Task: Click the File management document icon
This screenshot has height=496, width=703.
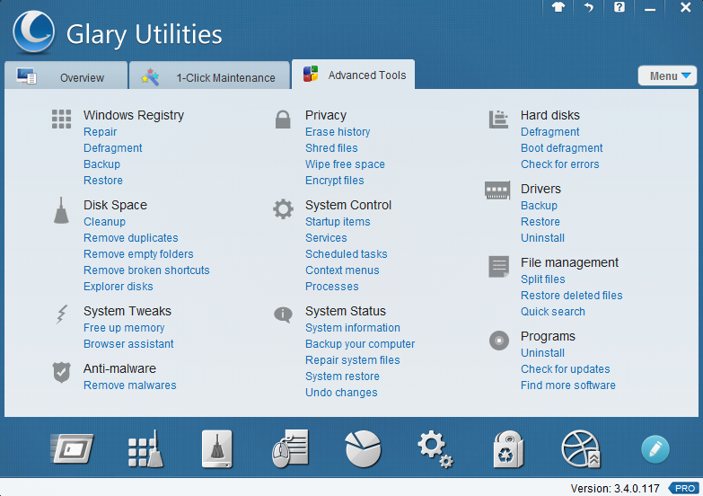Action: coord(498,267)
